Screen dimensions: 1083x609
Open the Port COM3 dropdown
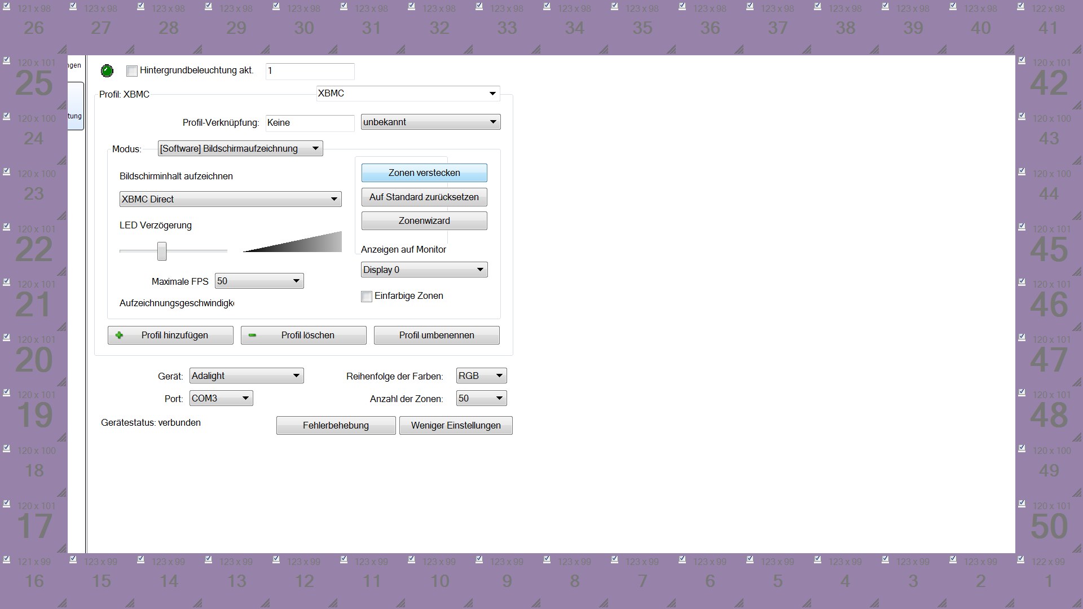[x=221, y=398]
